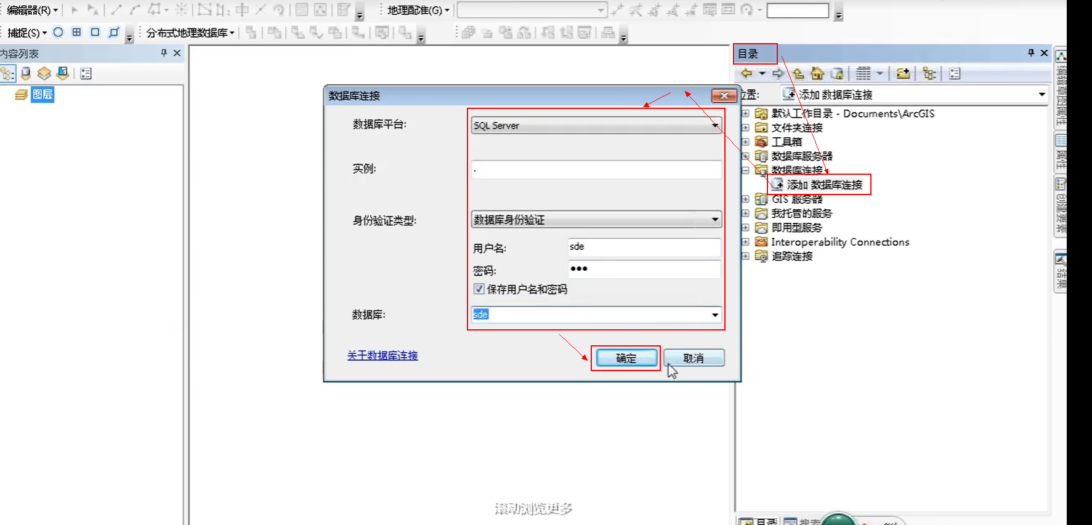Screen dimensions: 1092x525
Task: Click the Reshape Feature tool icon
Action: 222,10
